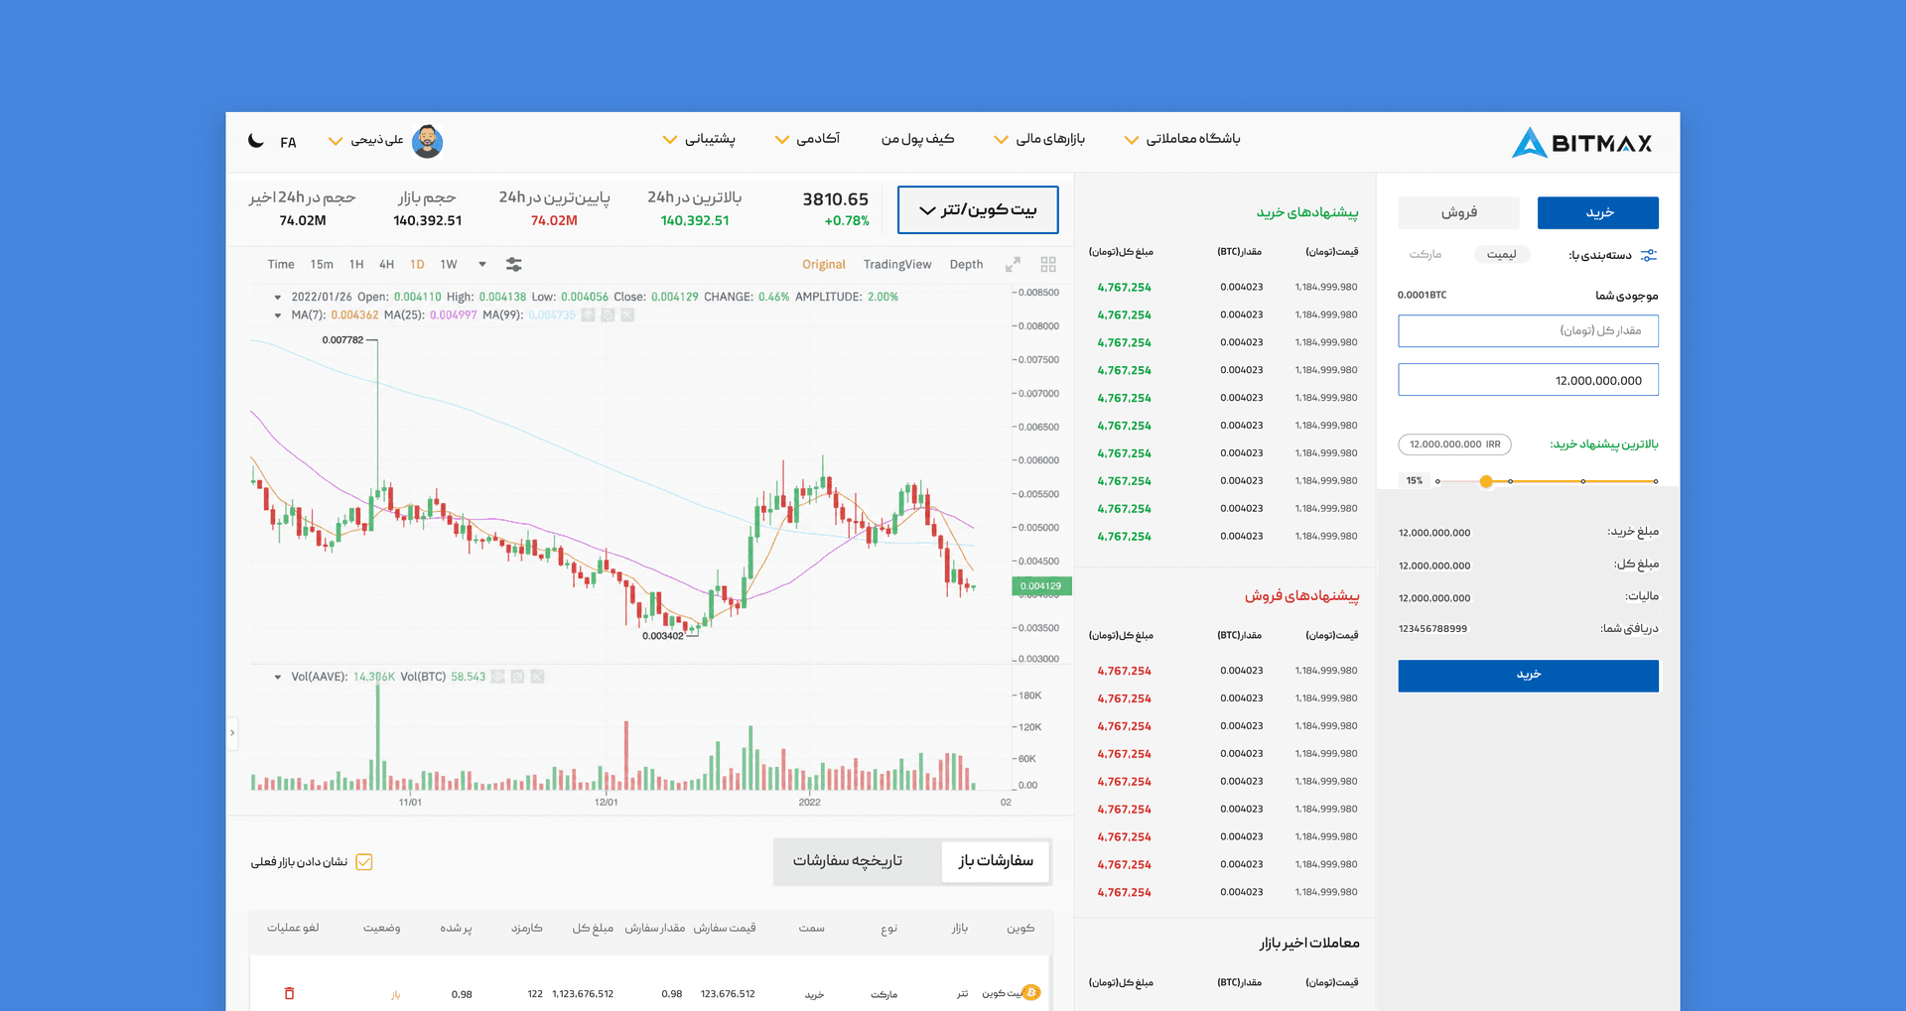This screenshot has height=1011, width=1906.
Task: Set chart interval to 1H
Action: 356,264
